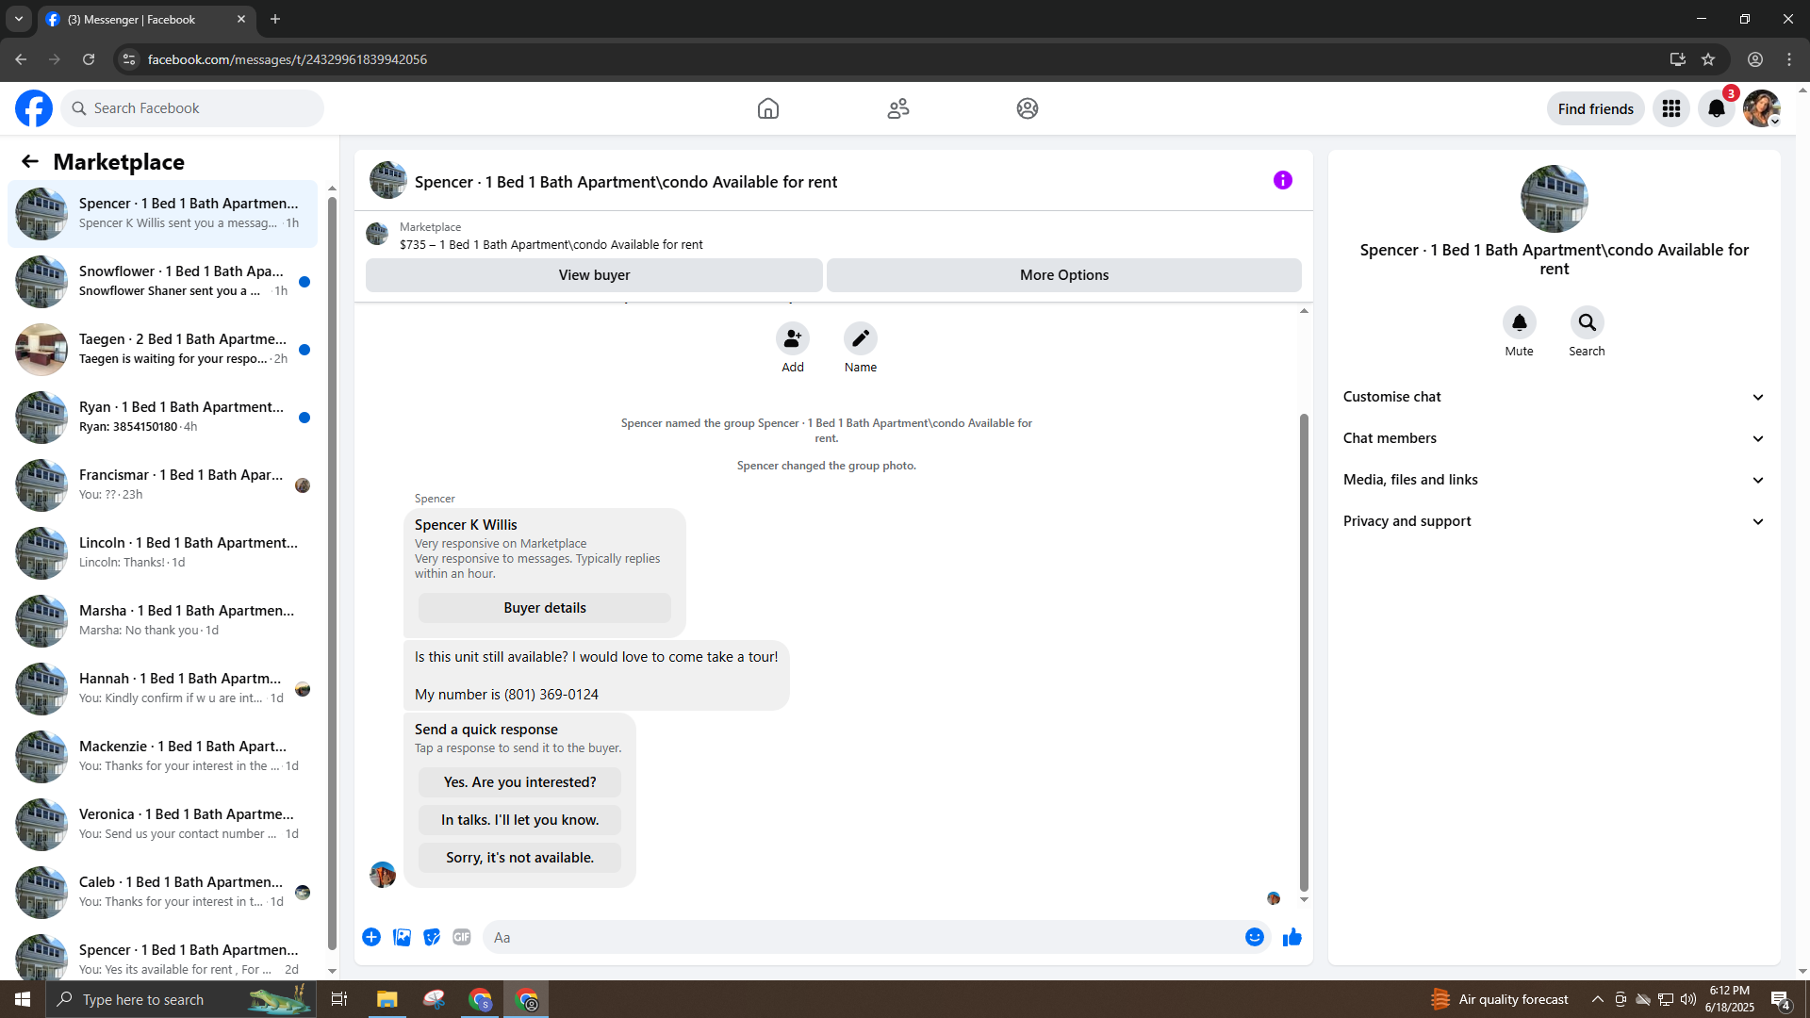This screenshot has height=1018, width=1810.
Task: Open the account profile picture menu
Action: point(1761,108)
